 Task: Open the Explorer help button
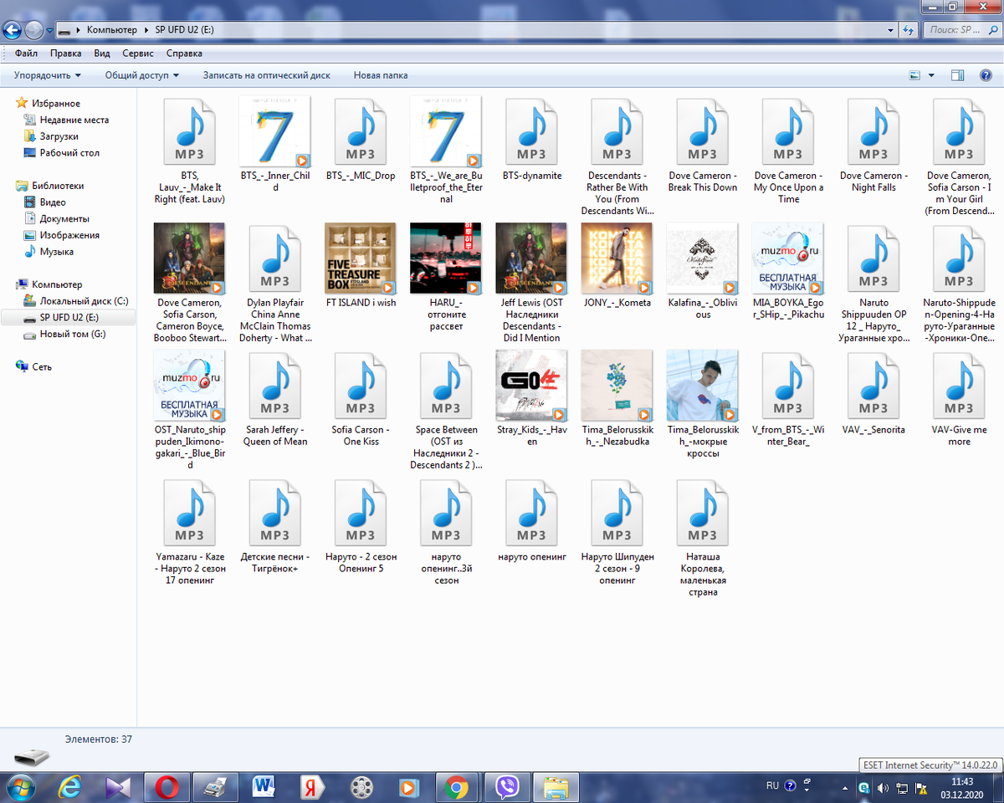986,75
